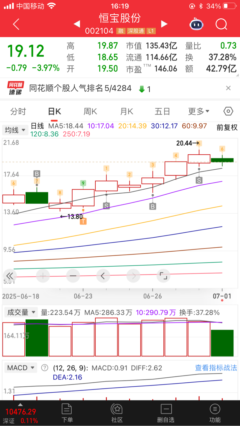Tap the 额 42.79亿 turnover value
This screenshot has height=426, width=240.
pos(211,69)
